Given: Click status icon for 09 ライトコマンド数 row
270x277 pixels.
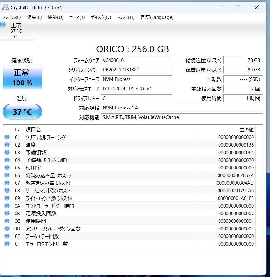Looking at the screenshot, I should click(7, 198).
